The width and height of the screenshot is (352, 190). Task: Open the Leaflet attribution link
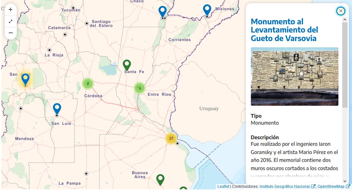tap(223, 187)
